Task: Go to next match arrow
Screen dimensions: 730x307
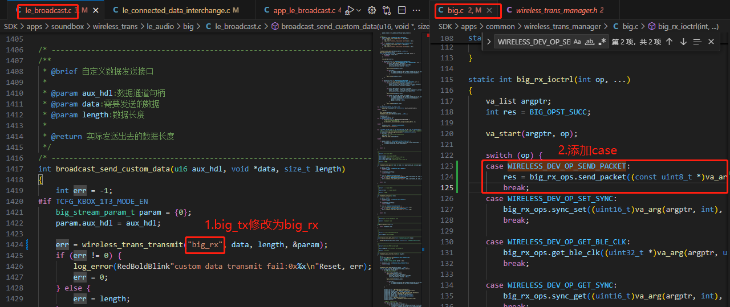Action: pos(683,42)
